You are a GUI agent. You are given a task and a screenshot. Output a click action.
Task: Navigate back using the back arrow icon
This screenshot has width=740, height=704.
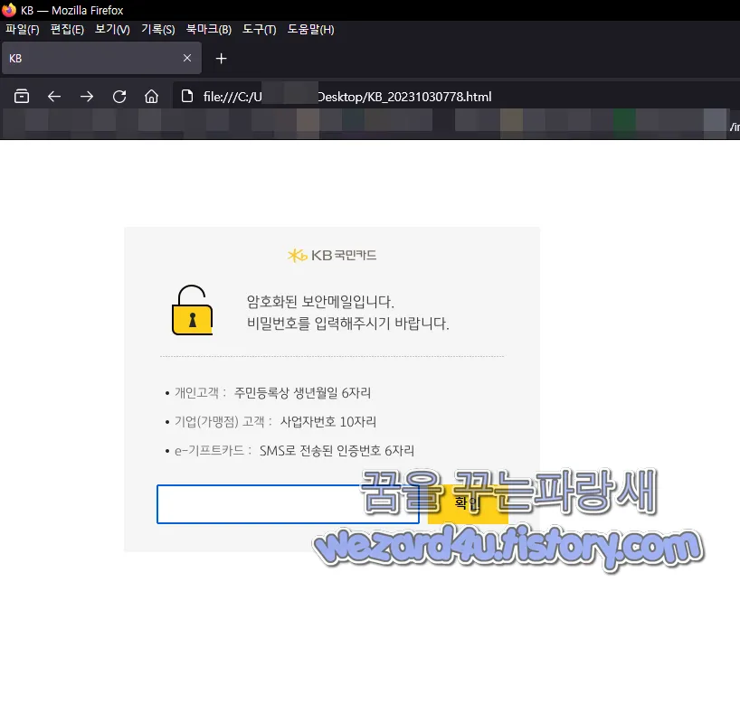click(x=53, y=95)
